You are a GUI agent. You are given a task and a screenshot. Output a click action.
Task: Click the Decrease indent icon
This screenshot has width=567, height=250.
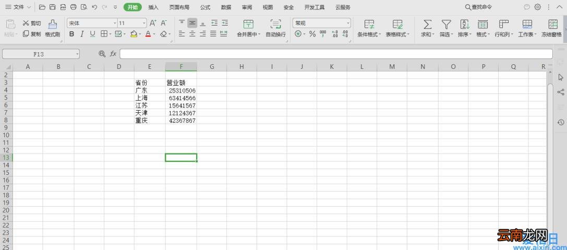pos(214,23)
